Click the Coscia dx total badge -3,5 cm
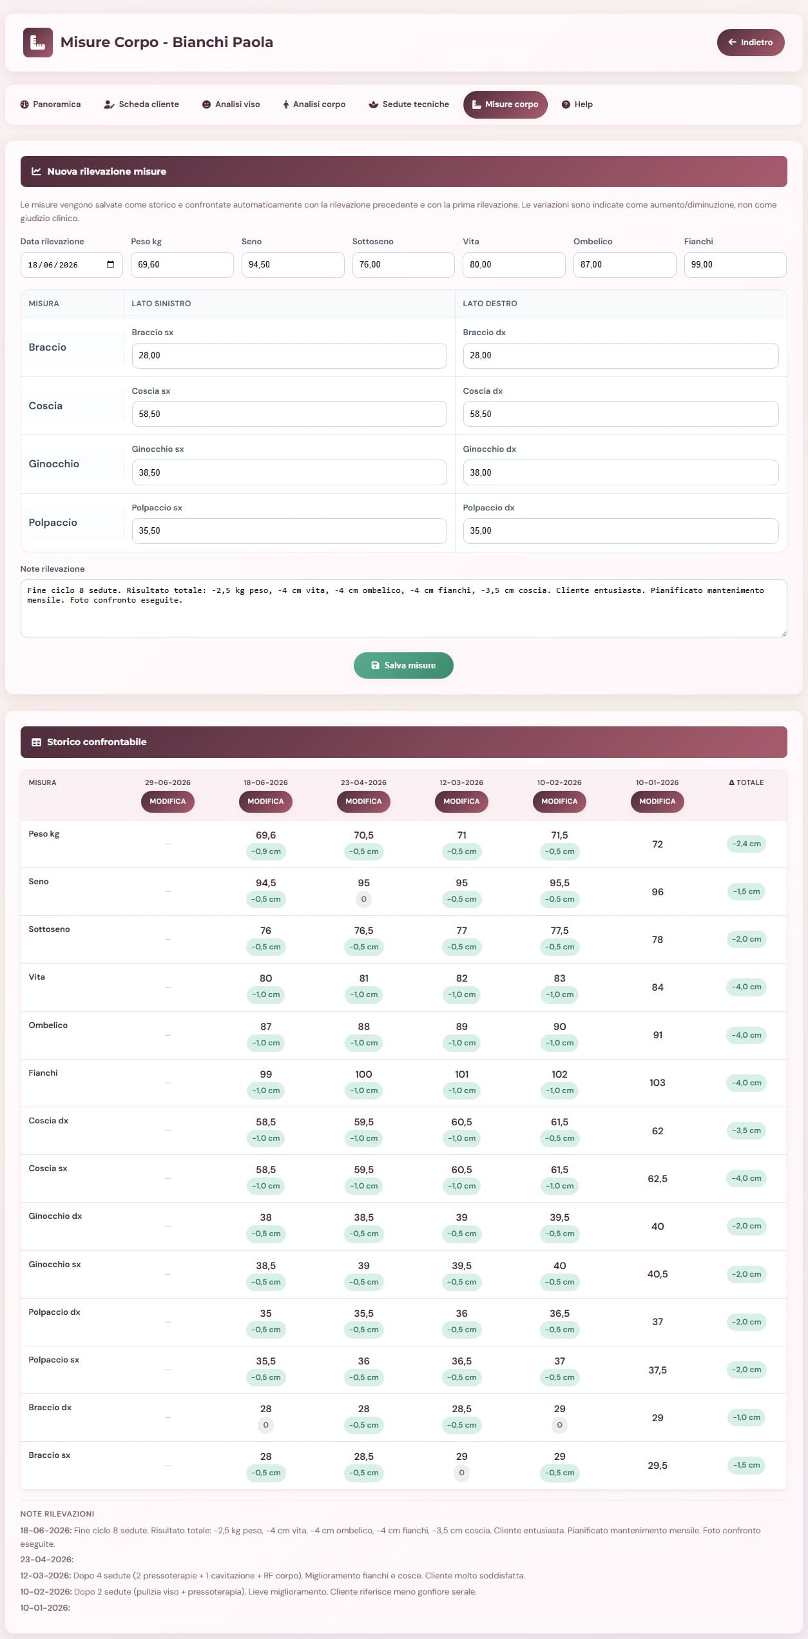The width and height of the screenshot is (808, 1639). 746,1130
